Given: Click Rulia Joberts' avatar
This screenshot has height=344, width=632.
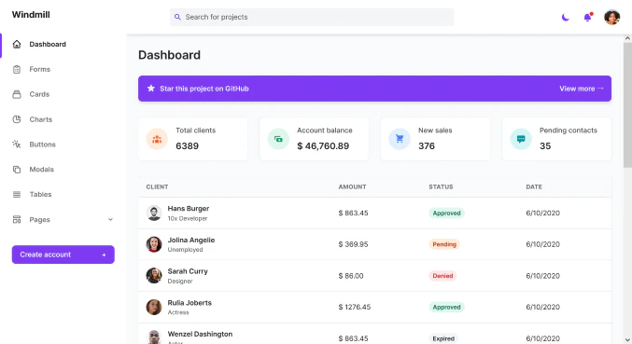Looking at the screenshot, I should point(154,307).
